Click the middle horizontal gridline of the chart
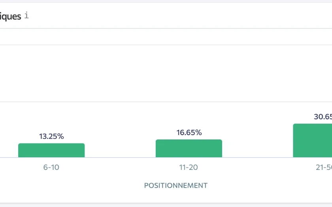The height and width of the screenshot is (207, 332). pyautogui.click(x=119, y=102)
